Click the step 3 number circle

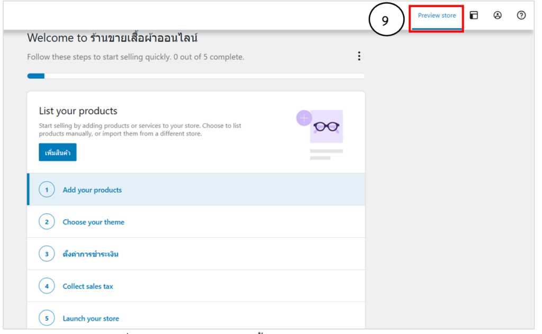(47, 254)
